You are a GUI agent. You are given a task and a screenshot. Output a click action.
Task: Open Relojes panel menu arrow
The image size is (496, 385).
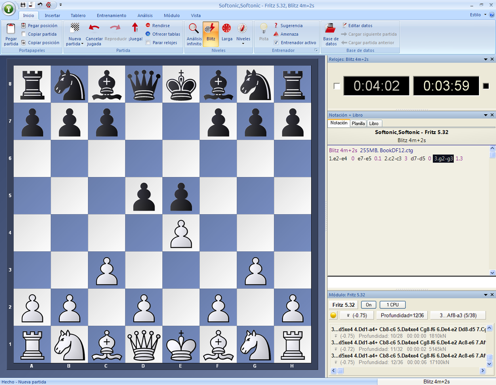coord(486,59)
